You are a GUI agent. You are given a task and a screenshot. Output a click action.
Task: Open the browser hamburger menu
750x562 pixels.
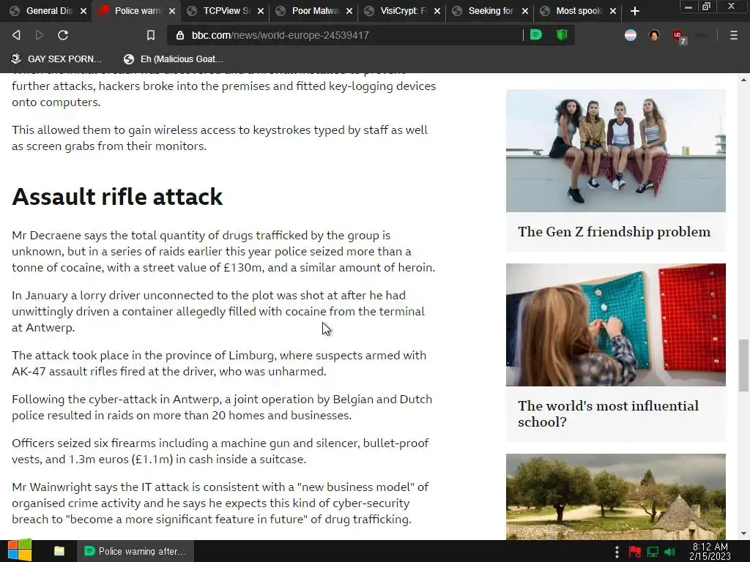click(x=733, y=35)
